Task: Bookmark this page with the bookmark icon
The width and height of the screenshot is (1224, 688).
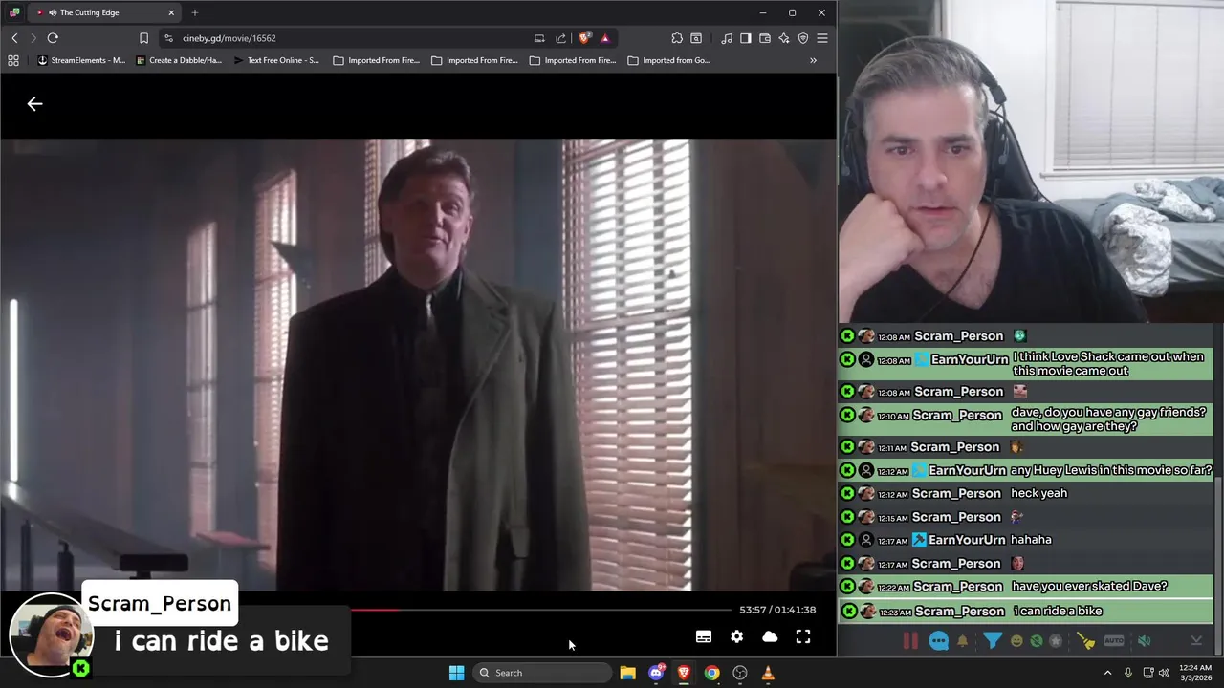Action: coord(143,38)
